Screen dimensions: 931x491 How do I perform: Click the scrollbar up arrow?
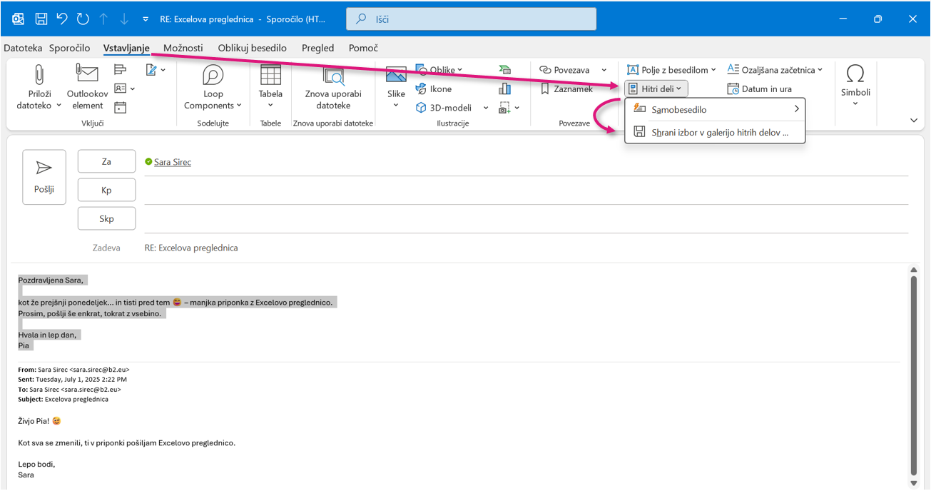click(913, 270)
